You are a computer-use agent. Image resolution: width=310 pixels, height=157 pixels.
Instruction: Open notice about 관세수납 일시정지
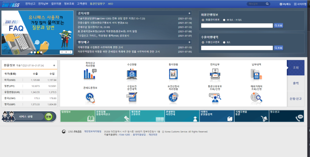[94, 27]
